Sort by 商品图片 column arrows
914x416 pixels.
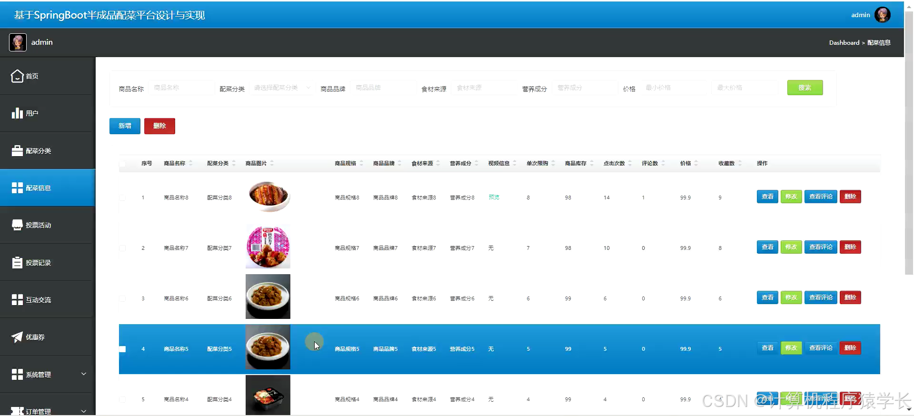tap(272, 163)
